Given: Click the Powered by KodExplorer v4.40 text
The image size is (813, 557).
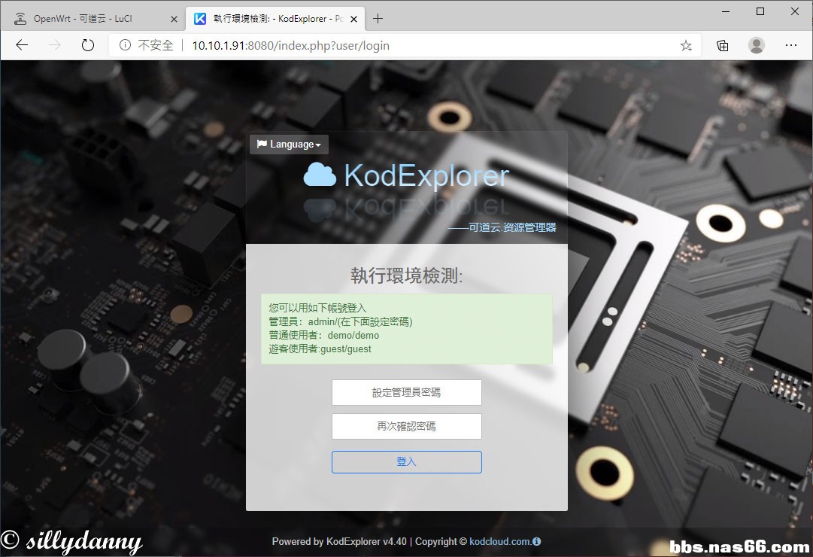Looking at the screenshot, I should coord(339,541).
